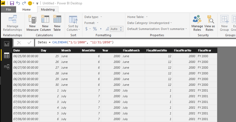
Task: Switch to Data view in sidebar
Action: pos(7,55)
